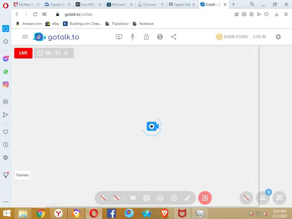Screen dimensions: 292x219
Task: Reload the gotalk.to page
Action: (35, 14)
